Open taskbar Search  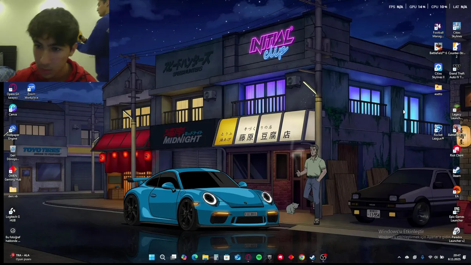click(162, 257)
